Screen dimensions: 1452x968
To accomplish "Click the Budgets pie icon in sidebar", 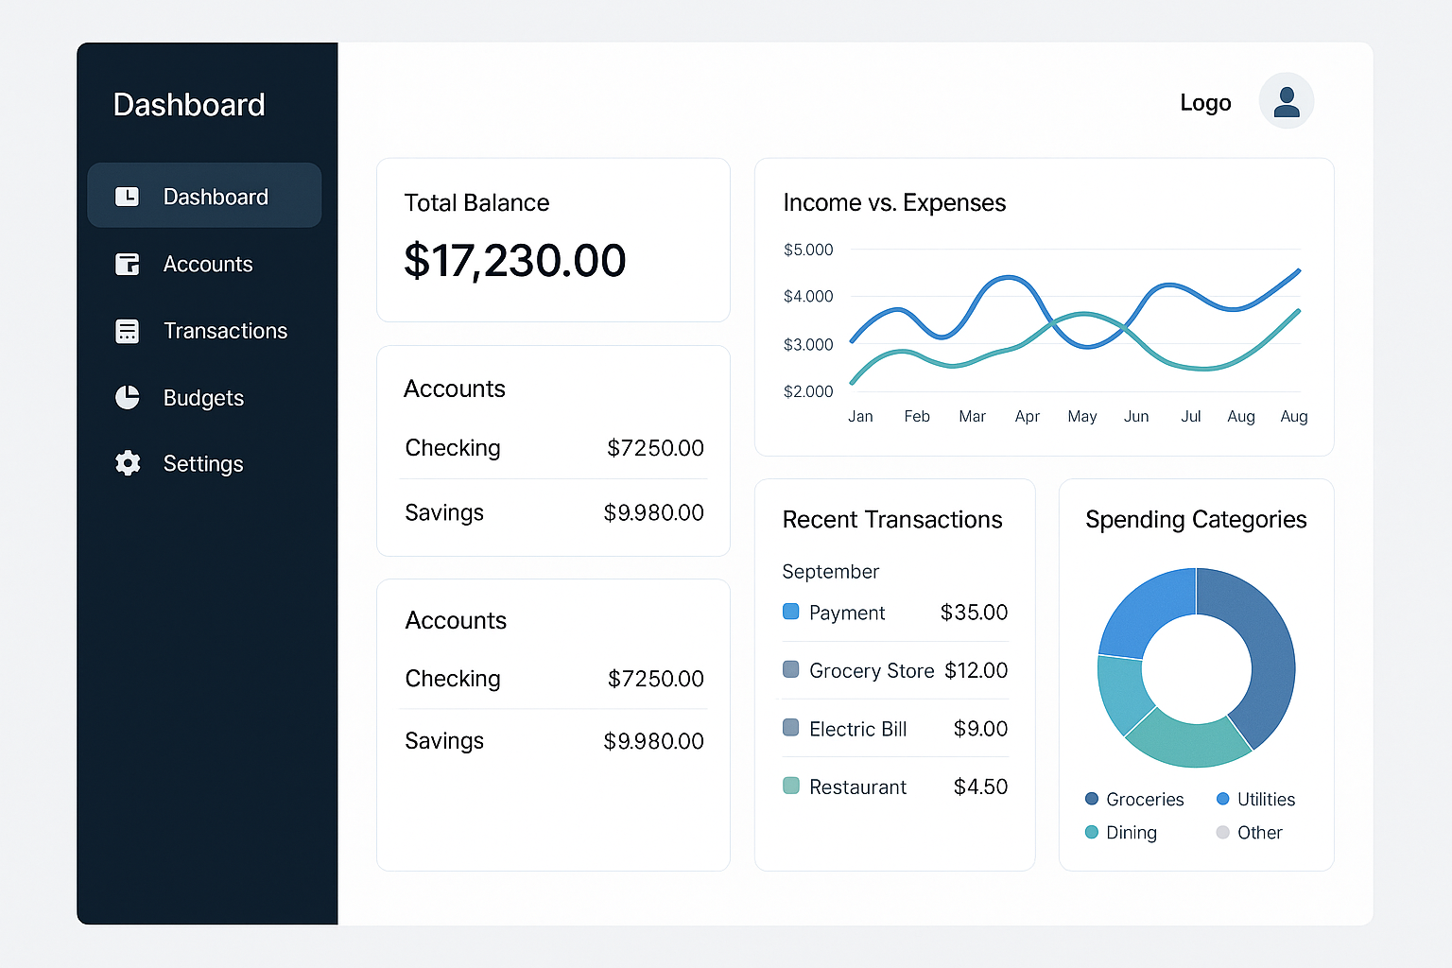I will click(127, 397).
